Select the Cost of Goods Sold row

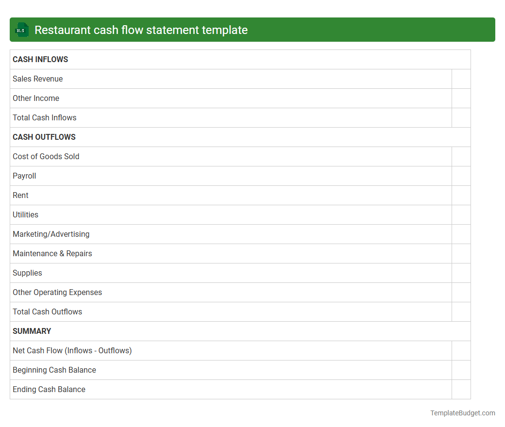point(46,156)
